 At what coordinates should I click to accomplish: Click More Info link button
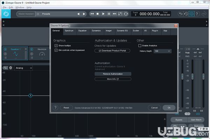click(113, 79)
